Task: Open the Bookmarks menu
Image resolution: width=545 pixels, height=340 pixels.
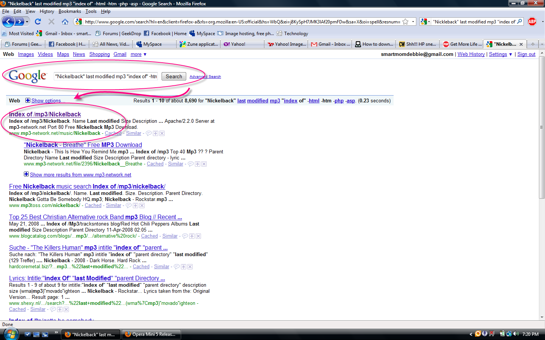Action: tap(70, 11)
